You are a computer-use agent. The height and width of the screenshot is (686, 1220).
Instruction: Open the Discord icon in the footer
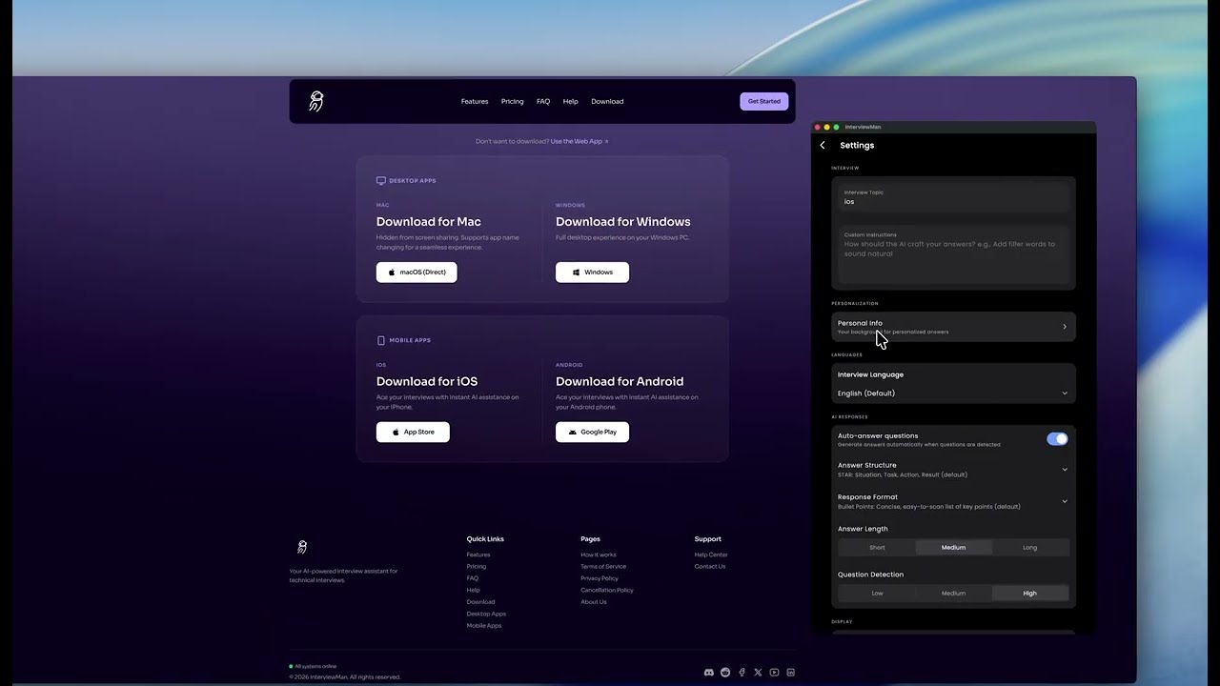(x=708, y=673)
